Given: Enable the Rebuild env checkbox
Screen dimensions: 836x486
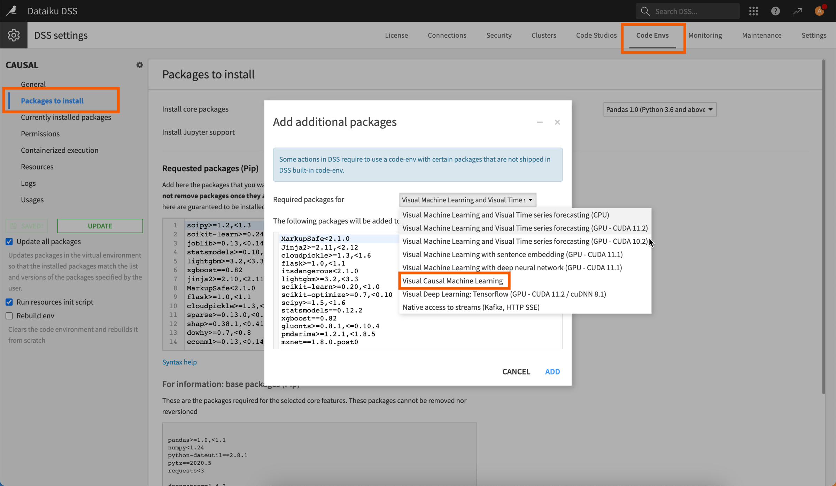Looking at the screenshot, I should pyautogui.click(x=9, y=316).
